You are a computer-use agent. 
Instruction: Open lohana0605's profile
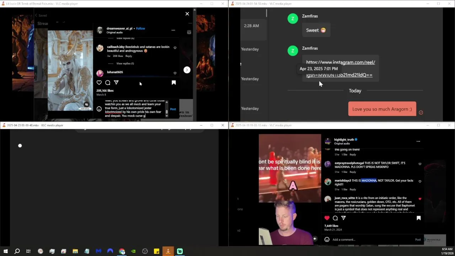(x=115, y=72)
